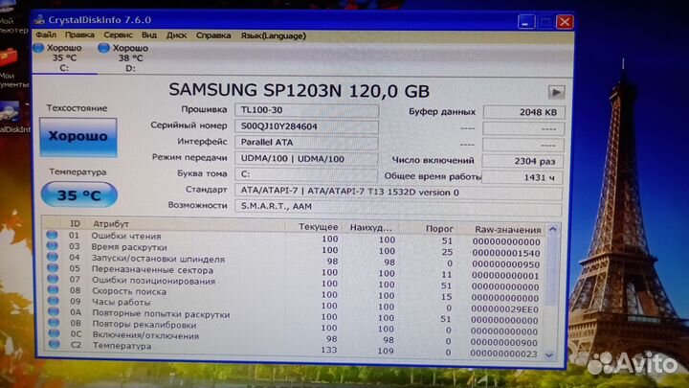Select the Повторы рекалибровки attribute row
Image resolution: width=689 pixels, height=388 pixels.
pyautogui.click(x=295, y=327)
